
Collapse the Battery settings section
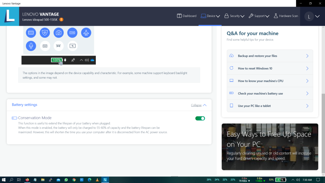pyautogui.click(x=199, y=105)
